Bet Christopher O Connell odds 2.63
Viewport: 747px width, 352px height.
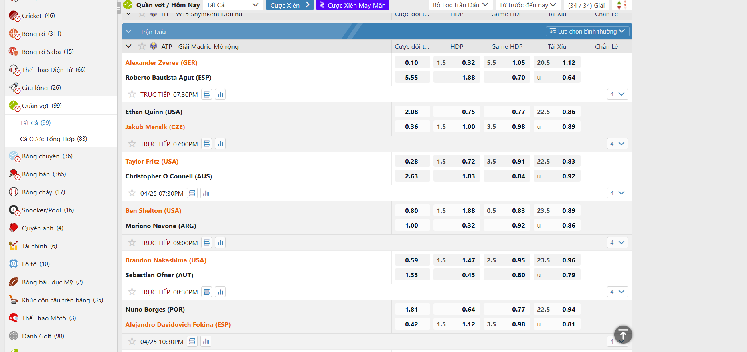(x=412, y=176)
